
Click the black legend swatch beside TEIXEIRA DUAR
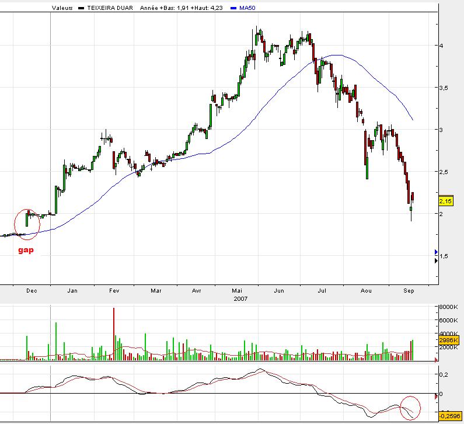click(x=81, y=8)
